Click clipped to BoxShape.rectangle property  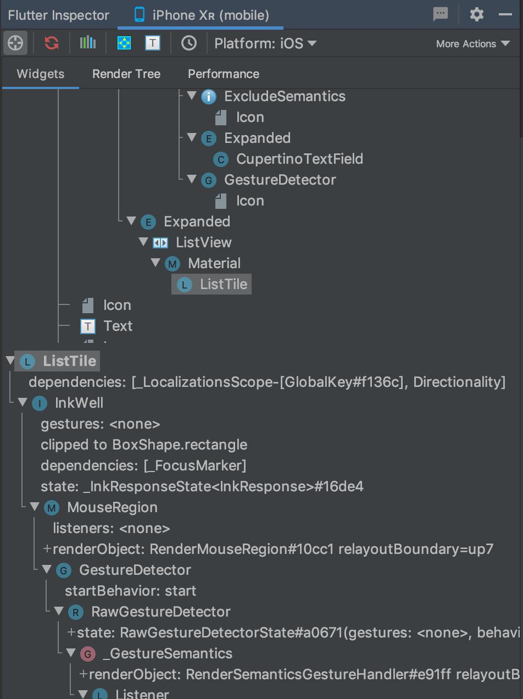pos(144,445)
